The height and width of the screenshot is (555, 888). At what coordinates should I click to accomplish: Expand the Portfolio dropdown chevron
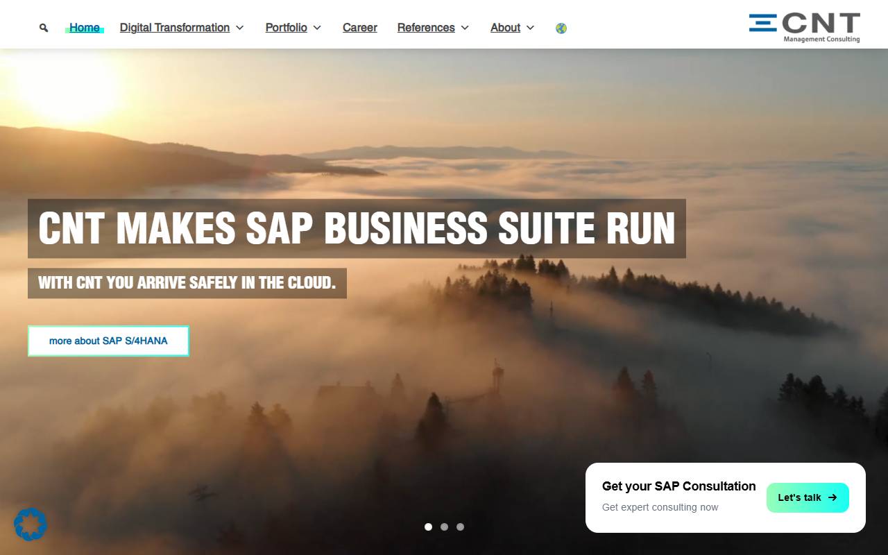click(x=317, y=28)
